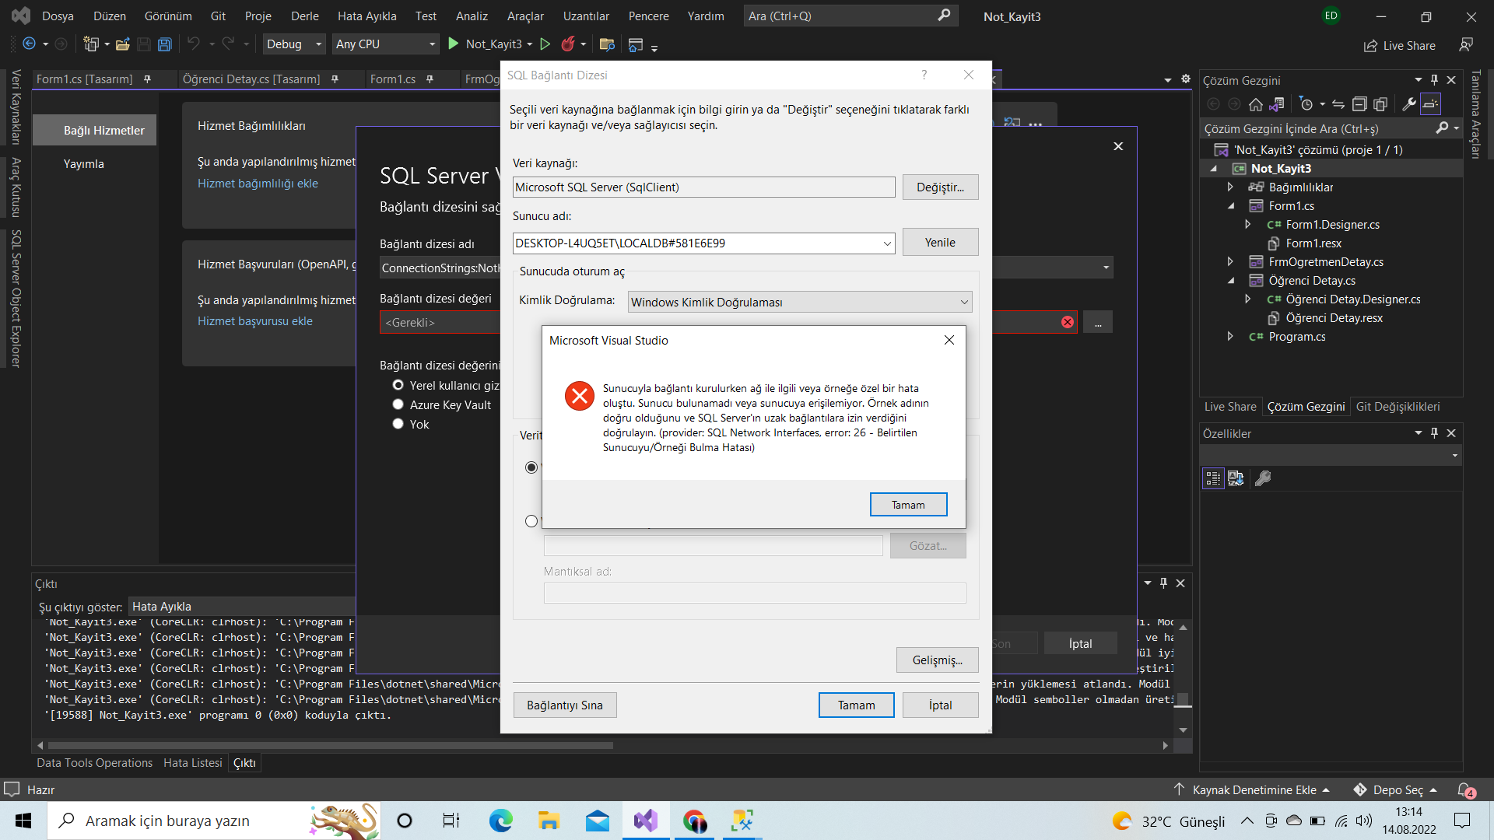This screenshot has width=1494, height=840.
Task: Open the Kimlik Doğrulama dropdown
Action: 964,302
